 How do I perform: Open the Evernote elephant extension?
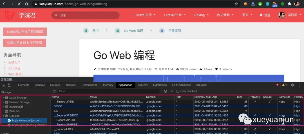282,4
